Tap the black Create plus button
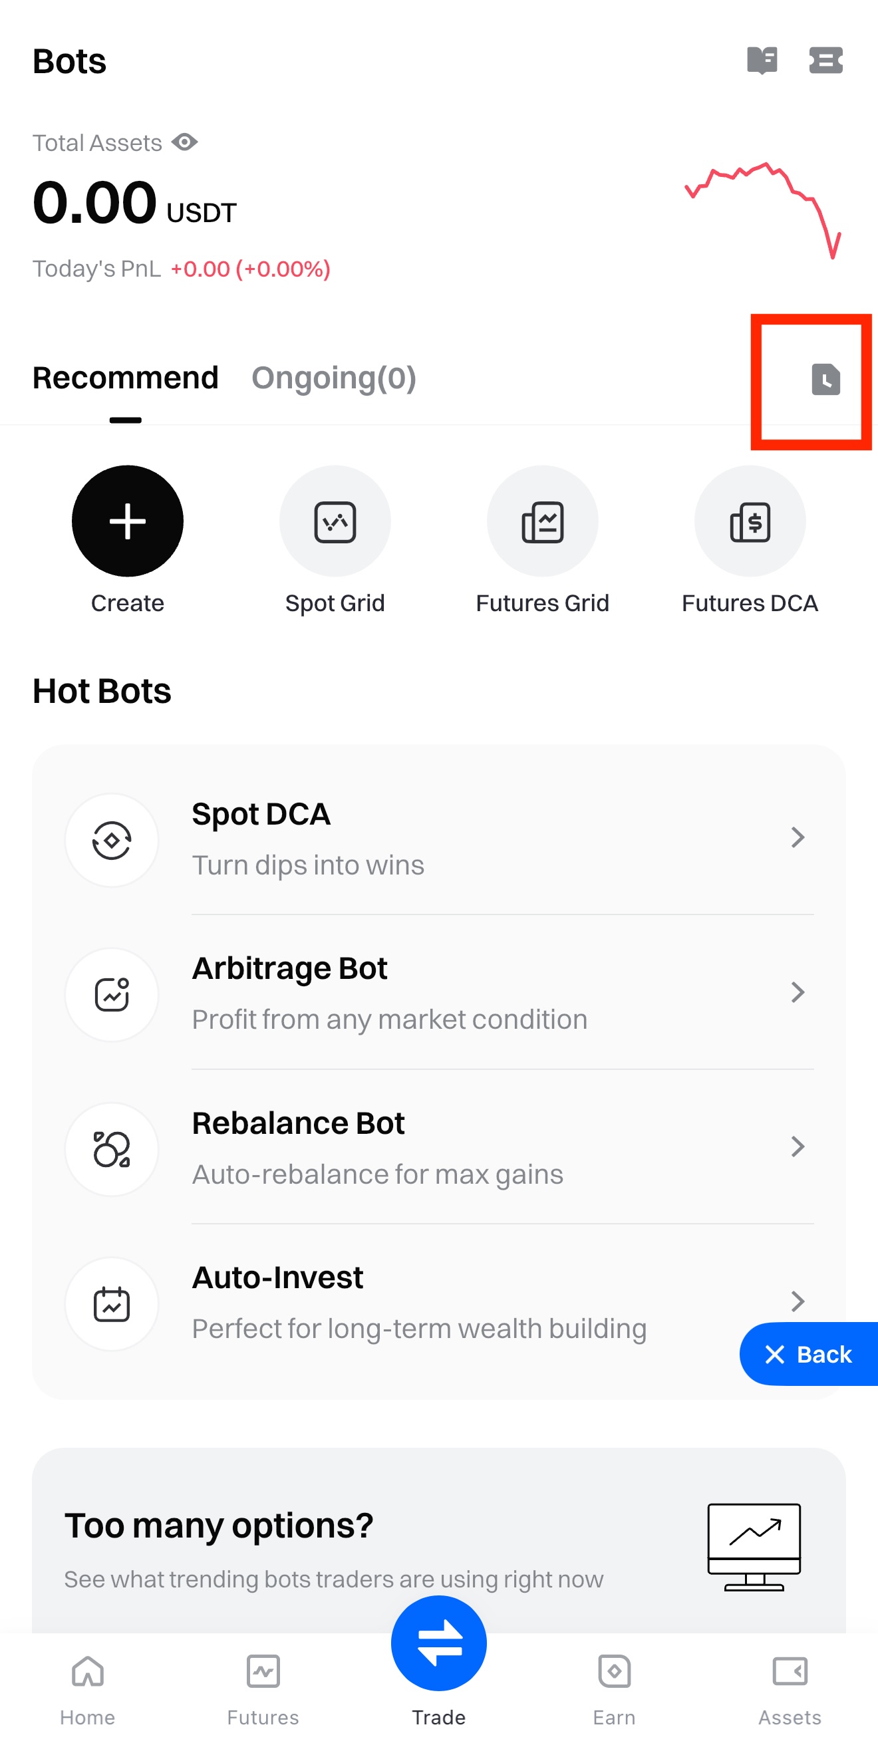 (127, 521)
